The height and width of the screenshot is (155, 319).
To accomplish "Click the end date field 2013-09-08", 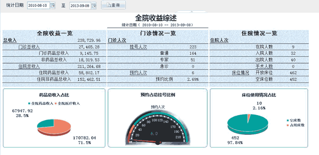I will pyautogui.click(x=80, y=6).
